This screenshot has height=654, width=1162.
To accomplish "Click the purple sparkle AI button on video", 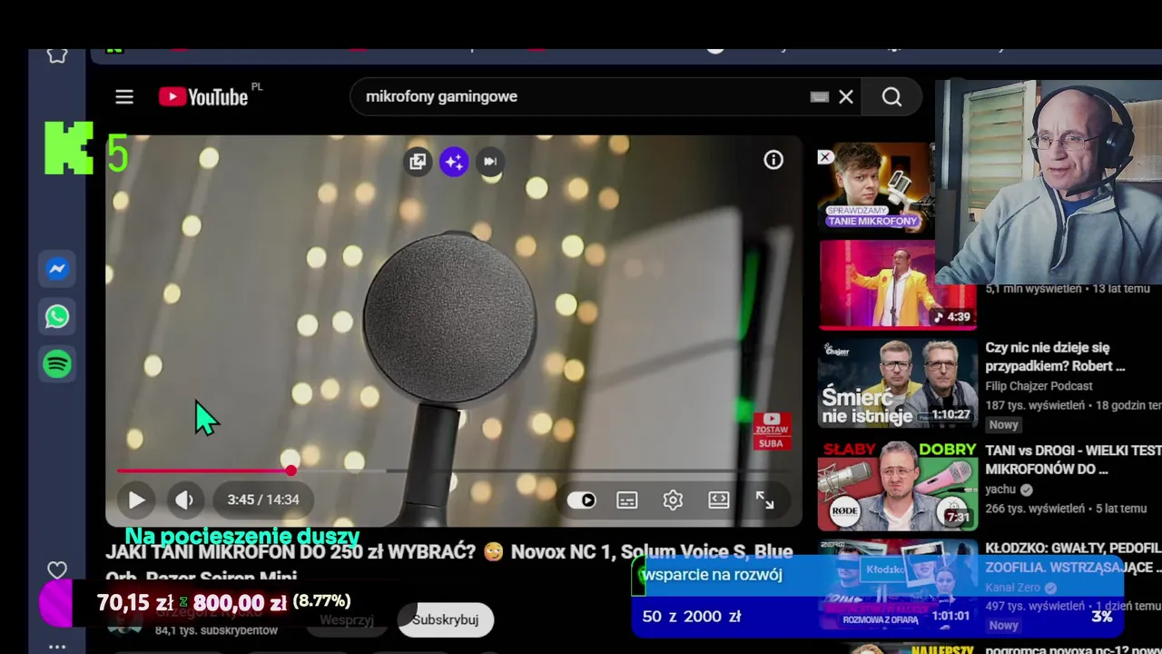I will 454,162.
